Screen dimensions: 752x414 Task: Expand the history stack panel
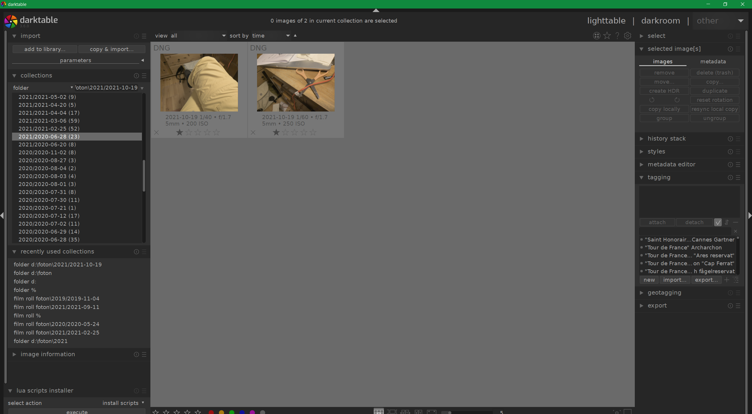(x=667, y=138)
